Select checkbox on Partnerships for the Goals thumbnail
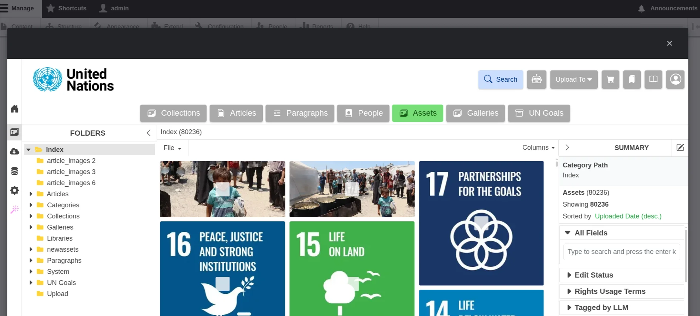The width and height of the screenshot is (700, 316). point(481,223)
